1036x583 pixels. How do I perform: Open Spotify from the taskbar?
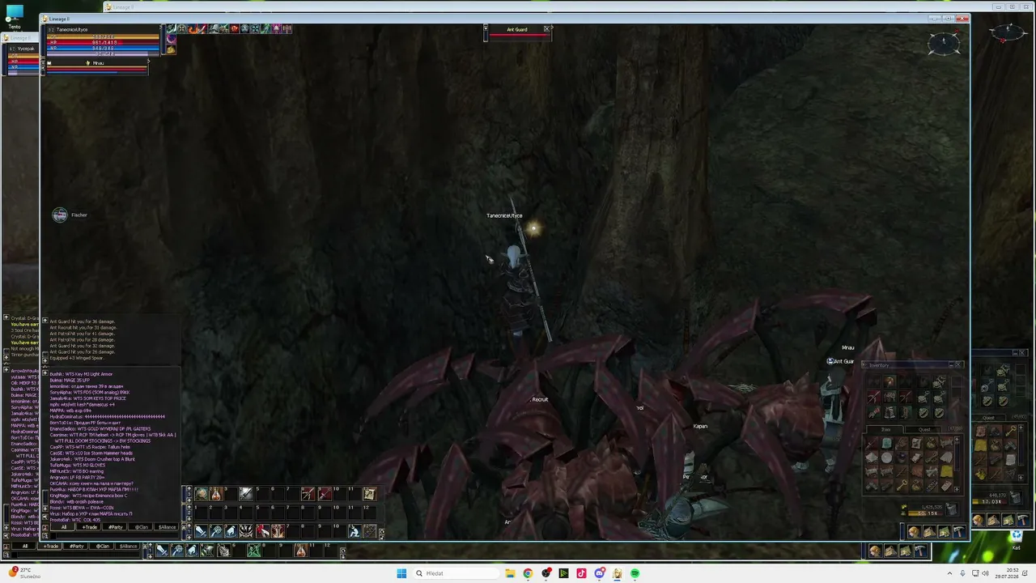click(635, 573)
